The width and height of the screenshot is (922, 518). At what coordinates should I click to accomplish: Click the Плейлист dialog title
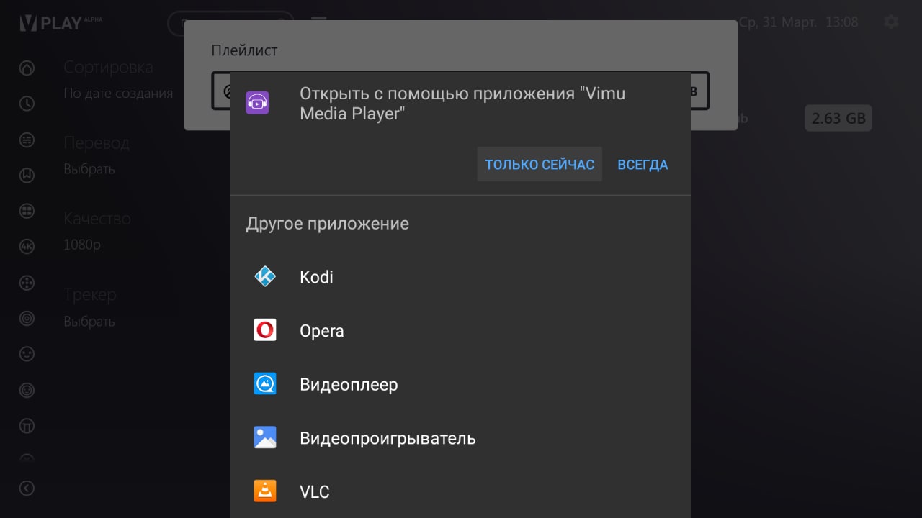coord(244,50)
